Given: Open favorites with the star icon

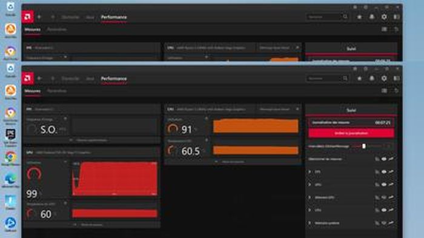Looking at the screenshot, I should pyautogui.click(x=359, y=79).
